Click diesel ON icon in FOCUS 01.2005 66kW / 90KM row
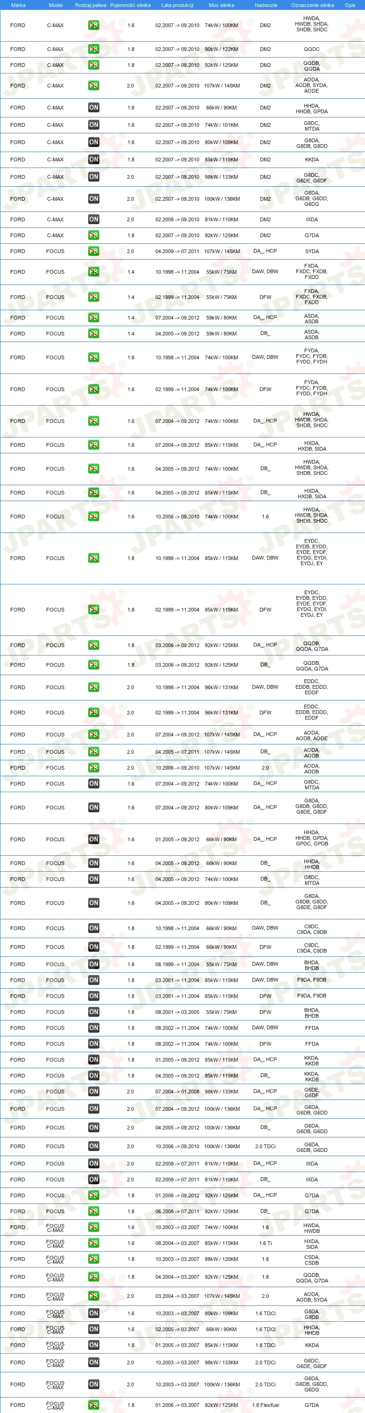The width and height of the screenshot is (365, 1413). 93,839
